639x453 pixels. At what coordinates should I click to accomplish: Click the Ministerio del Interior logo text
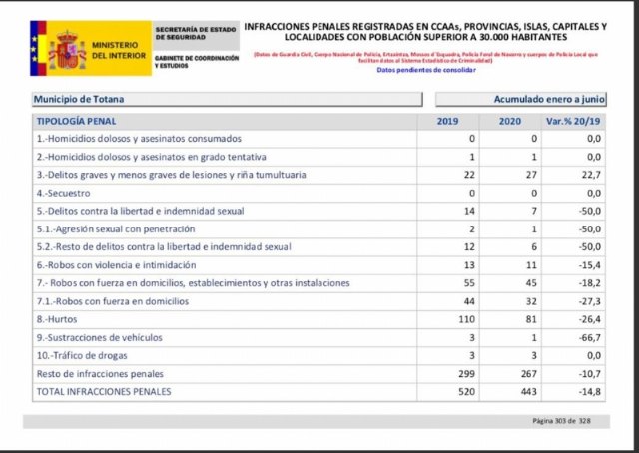click(117, 51)
